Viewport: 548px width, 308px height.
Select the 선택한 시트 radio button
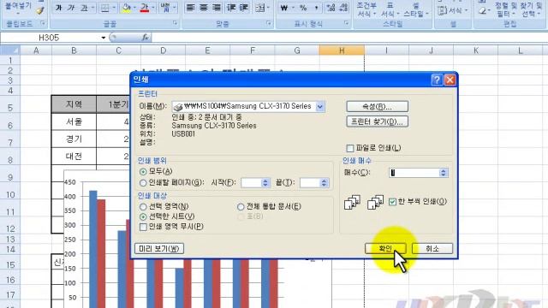(143, 216)
